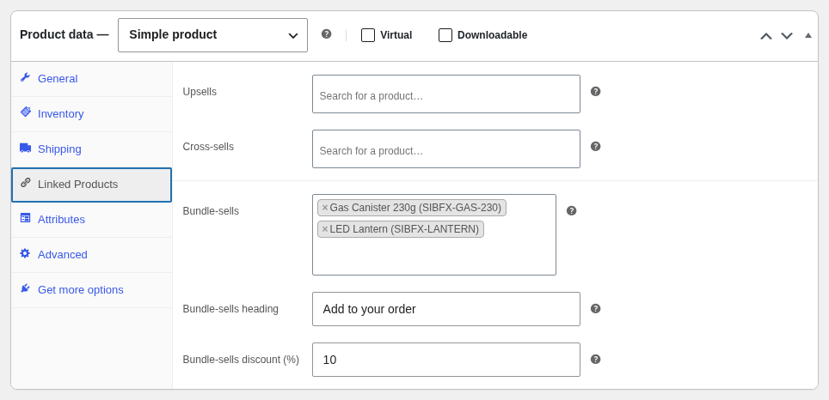Focus the Cross-sells product search field
Image resolution: width=829 pixels, height=400 pixels.
point(445,148)
